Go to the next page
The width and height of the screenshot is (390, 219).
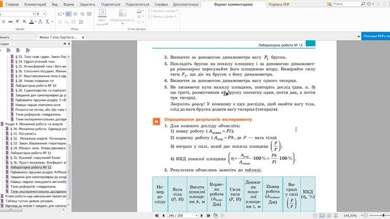click(x=202, y=215)
